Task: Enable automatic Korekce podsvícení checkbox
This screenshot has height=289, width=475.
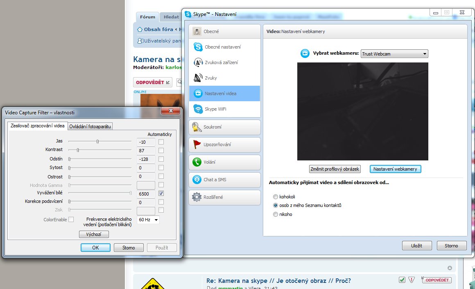Action: (161, 202)
